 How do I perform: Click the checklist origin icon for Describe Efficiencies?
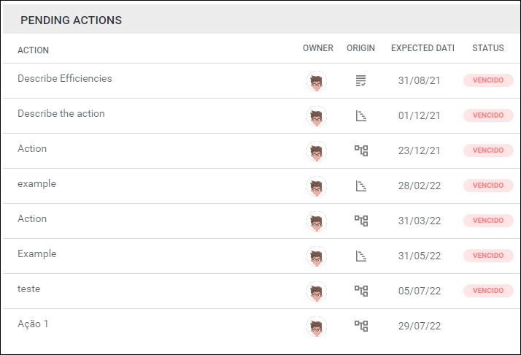tap(360, 80)
